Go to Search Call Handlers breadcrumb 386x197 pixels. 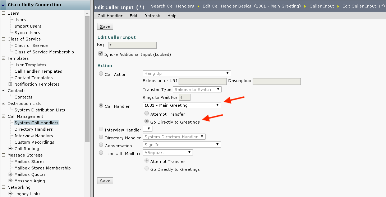(x=172, y=6)
